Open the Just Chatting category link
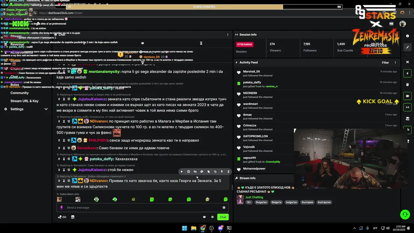Viewport: 414px width, 233px height. [x=254, y=197]
